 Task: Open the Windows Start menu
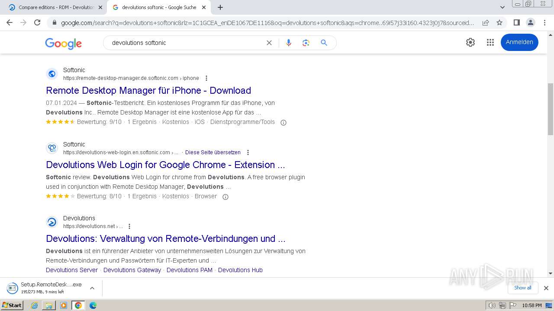[12, 305]
